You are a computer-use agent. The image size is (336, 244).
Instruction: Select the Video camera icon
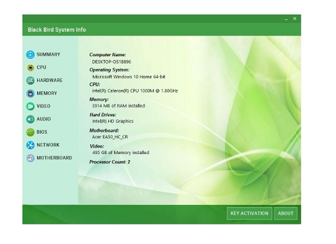[x=30, y=106]
